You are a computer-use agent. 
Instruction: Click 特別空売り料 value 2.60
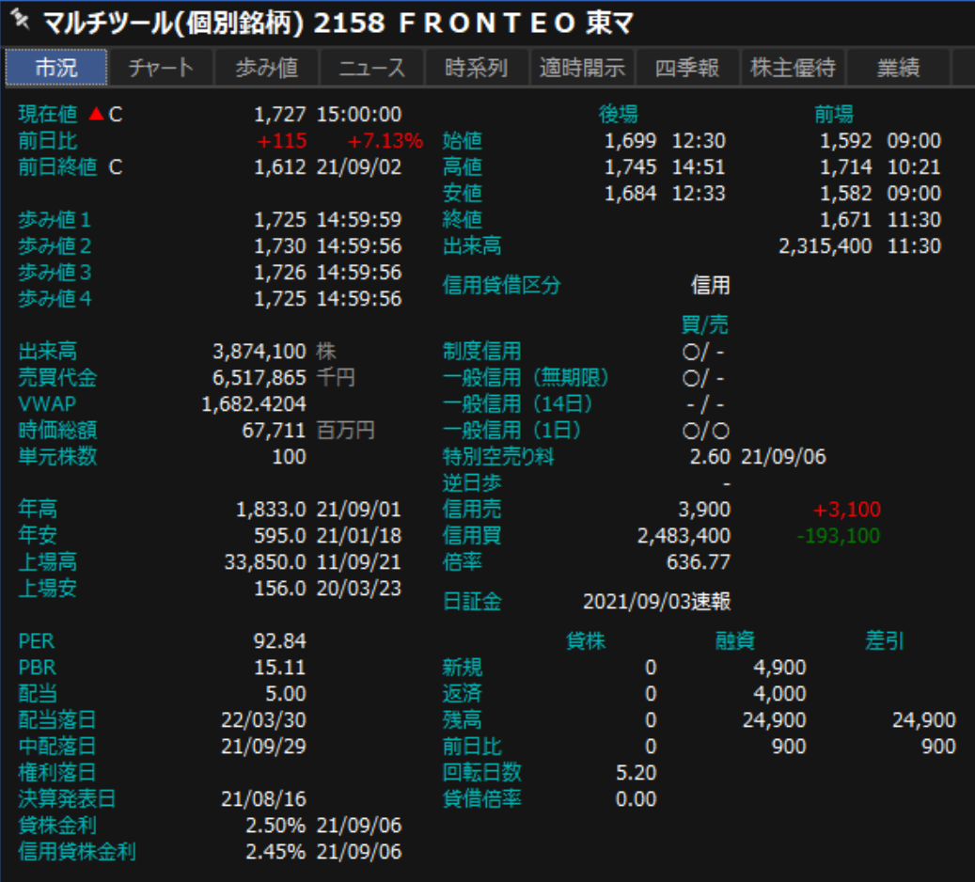[710, 457]
